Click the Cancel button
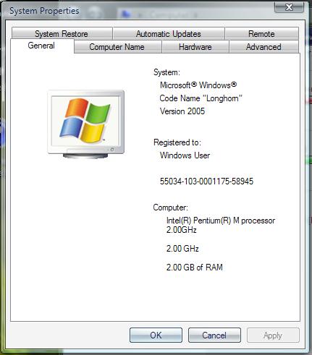This screenshot has width=312, height=355. coord(214,335)
